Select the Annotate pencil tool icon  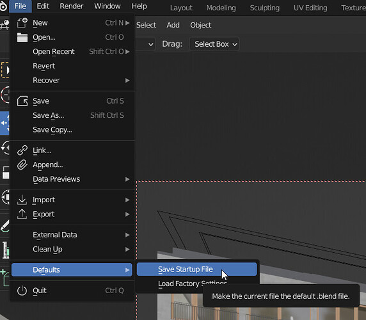pyautogui.click(x=4, y=226)
